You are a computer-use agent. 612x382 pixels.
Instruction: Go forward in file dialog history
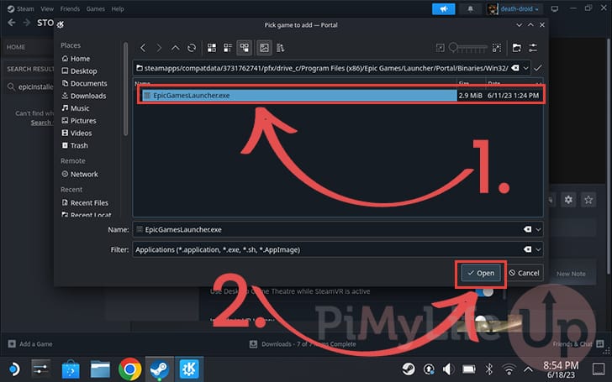pyautogui.click(x=159, y=48)
